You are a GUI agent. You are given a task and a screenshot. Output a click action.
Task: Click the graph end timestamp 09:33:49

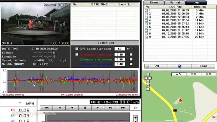coord(126,95)
